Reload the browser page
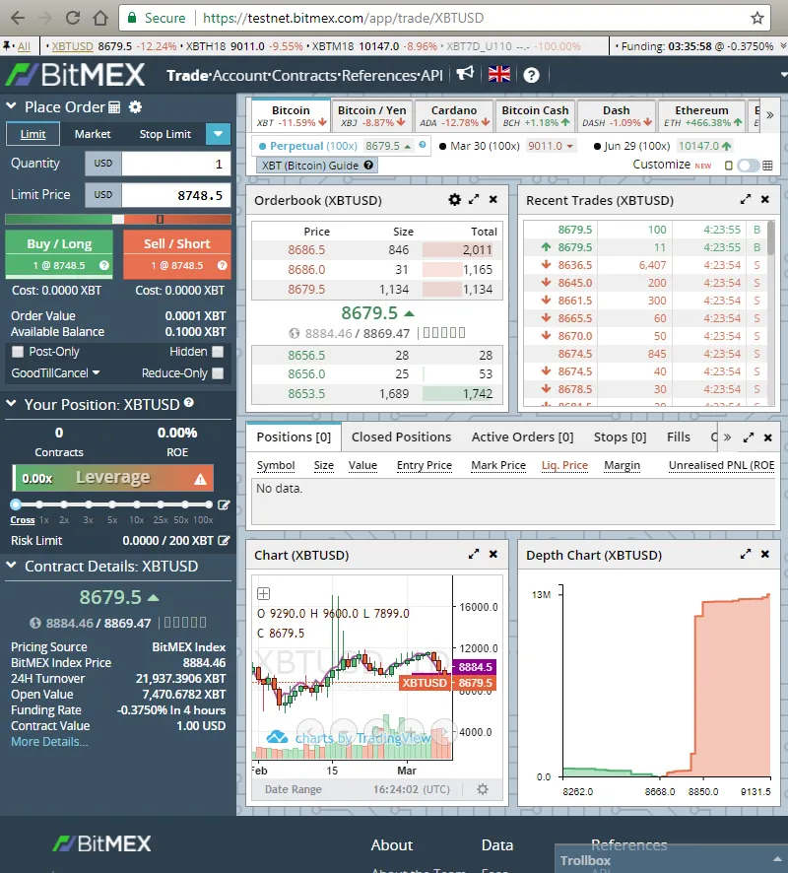The image size is (788, 873). coord(72,18)
